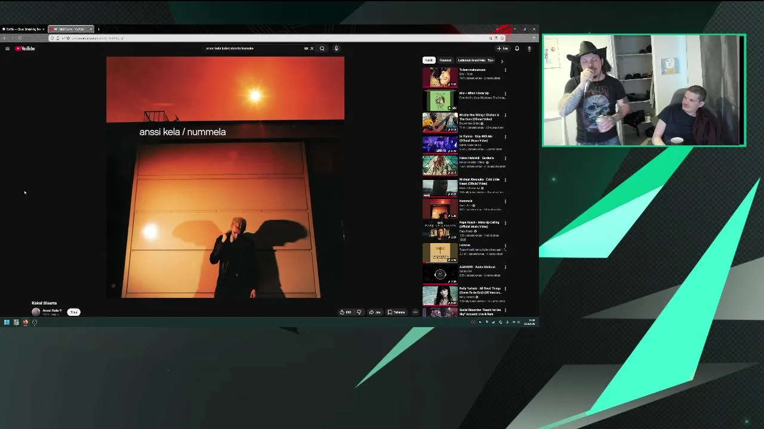Open the 'Nummela' suggested video title
The width and height of the screenshot is (764, 429).
(x=466, y=201)
